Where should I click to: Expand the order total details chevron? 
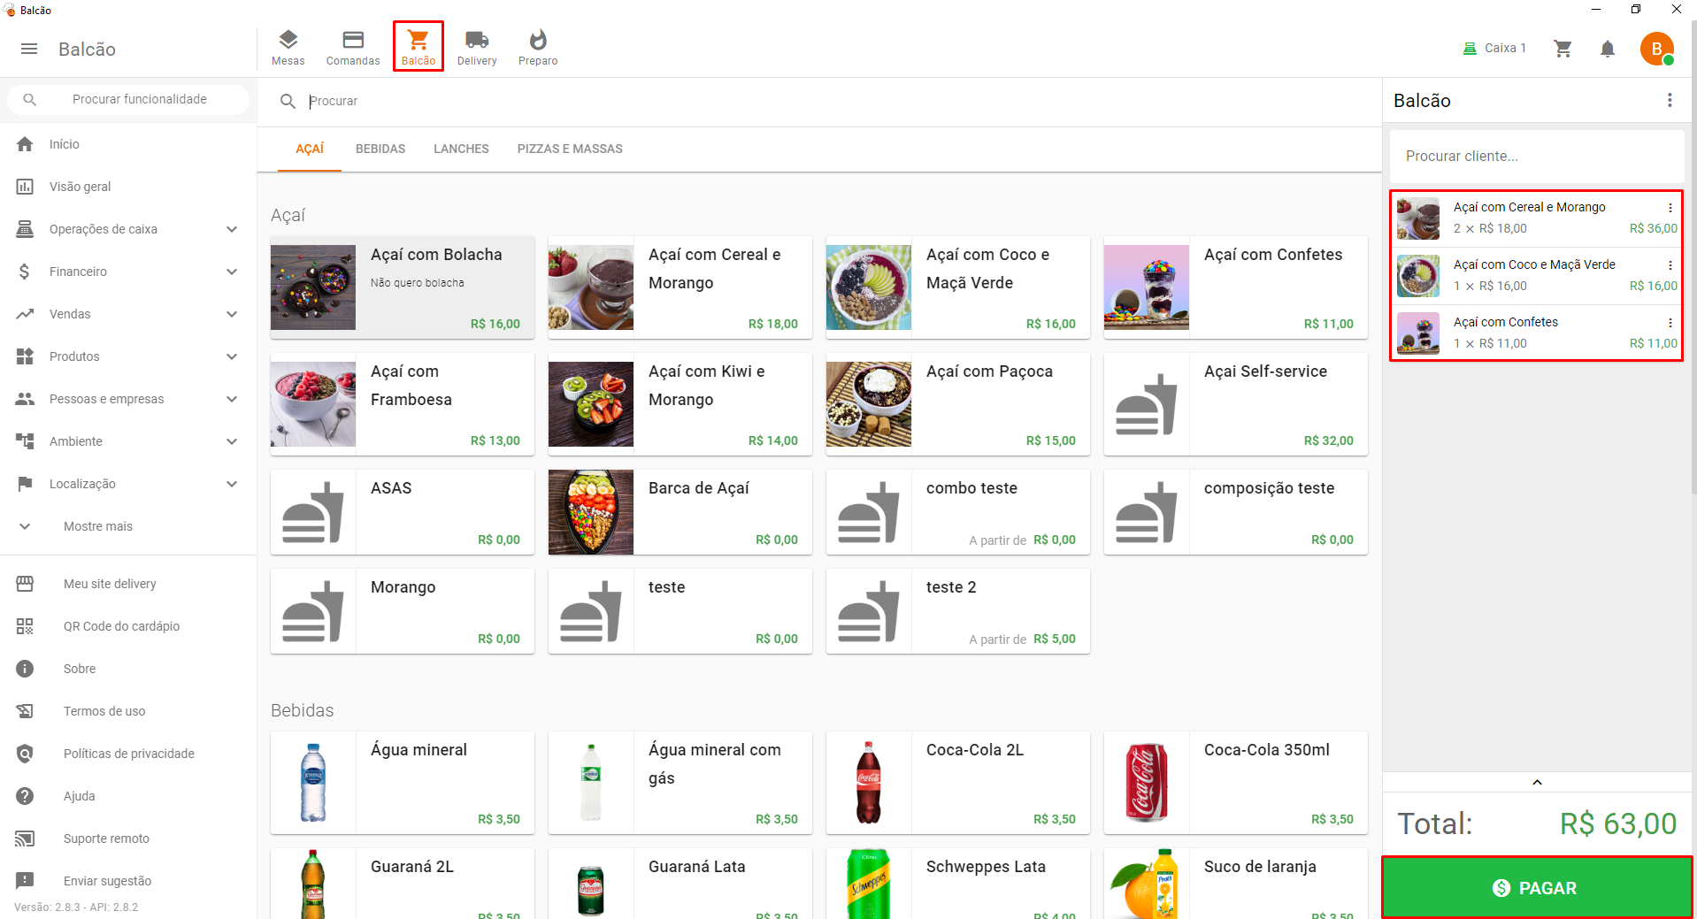pos(1537,782)
